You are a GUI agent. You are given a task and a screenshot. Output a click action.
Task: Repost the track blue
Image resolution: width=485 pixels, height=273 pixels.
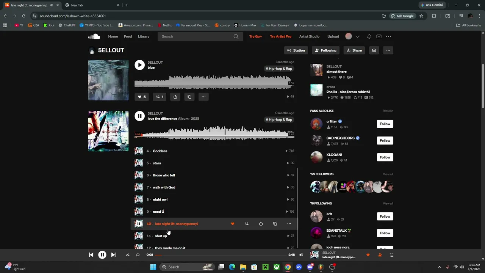[160, 97]
